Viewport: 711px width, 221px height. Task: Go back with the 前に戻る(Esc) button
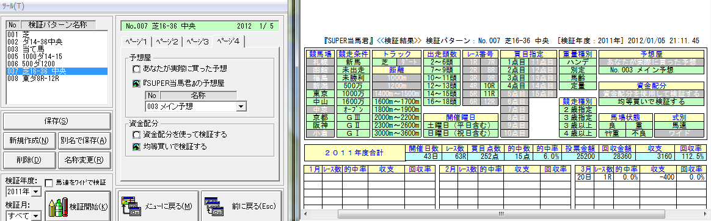pos(241,206)
